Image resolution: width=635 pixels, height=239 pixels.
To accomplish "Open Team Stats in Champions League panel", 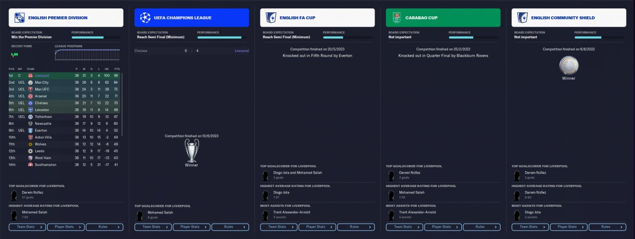I will 153,227.
